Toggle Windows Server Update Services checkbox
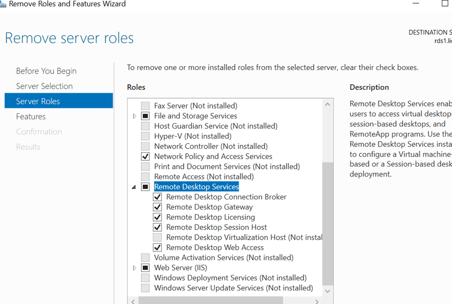 click(145, 288)
